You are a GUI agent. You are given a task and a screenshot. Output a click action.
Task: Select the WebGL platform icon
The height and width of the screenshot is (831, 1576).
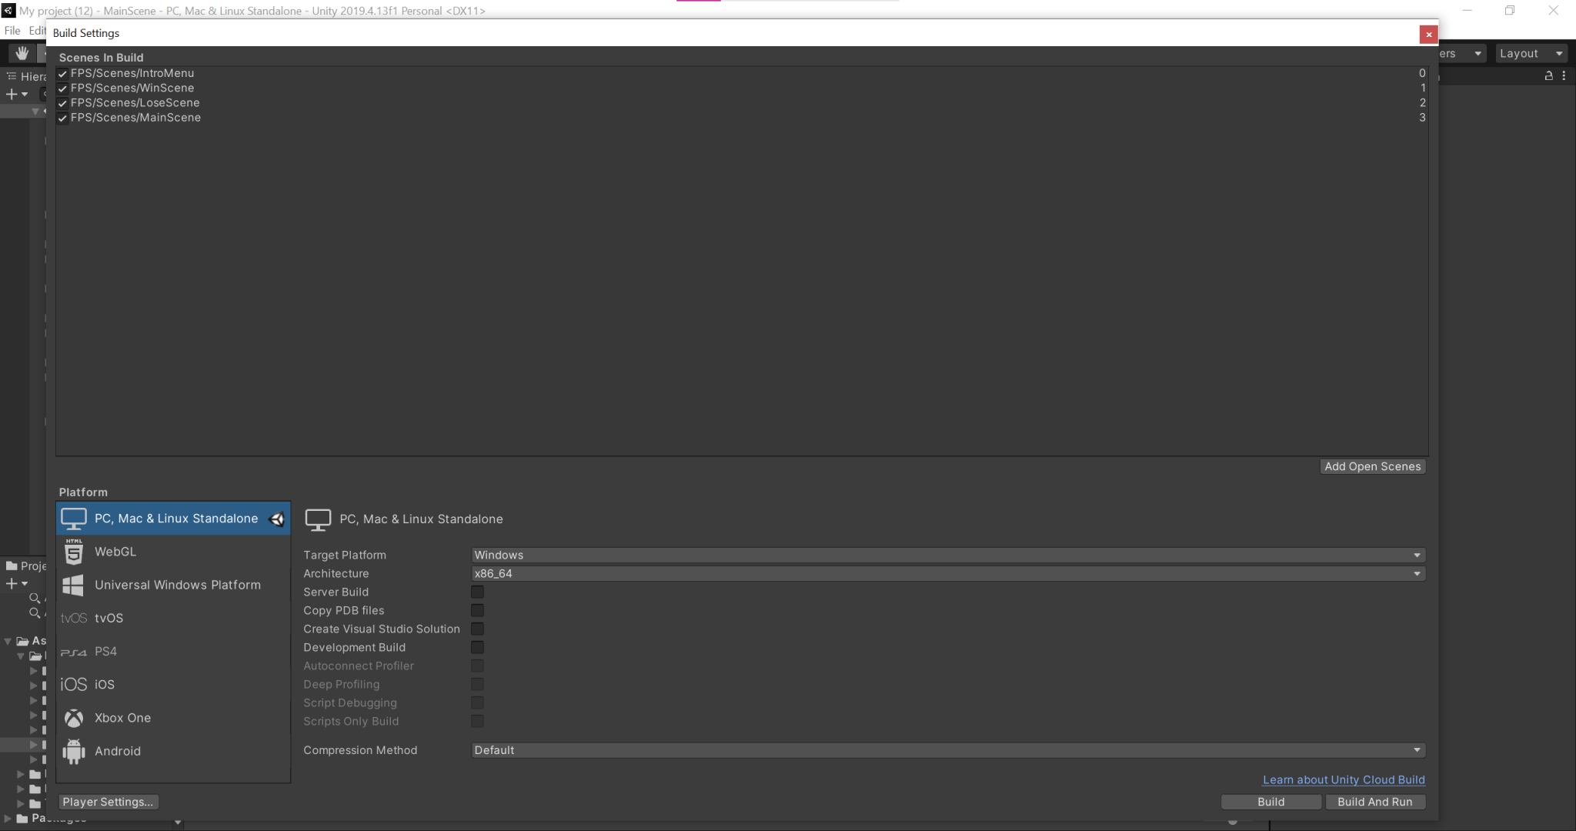[x=74, y=551]
